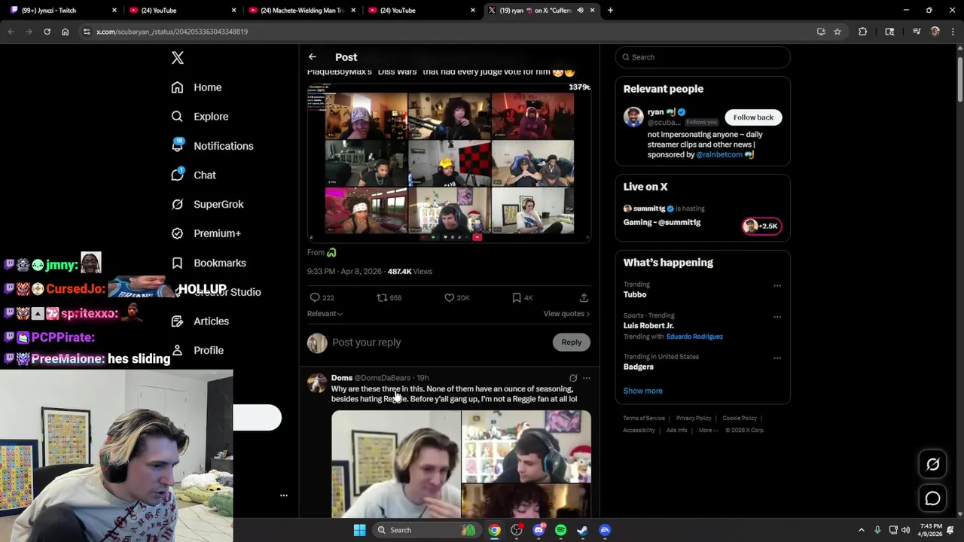Click the SuperGrok icon
The image size is (964, 542).
[177, 204]
